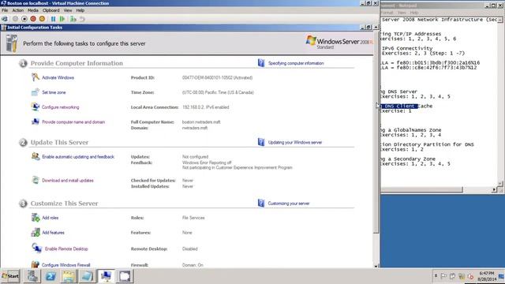Open the Configure networking link
This screenshot has width=505, height=284.
click(x=60, y=107)
